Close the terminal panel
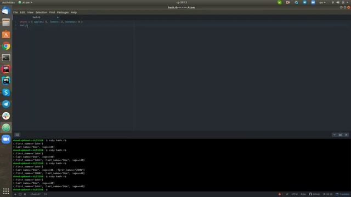The width and height of the screenshot is (351, 197). (346, 135)
